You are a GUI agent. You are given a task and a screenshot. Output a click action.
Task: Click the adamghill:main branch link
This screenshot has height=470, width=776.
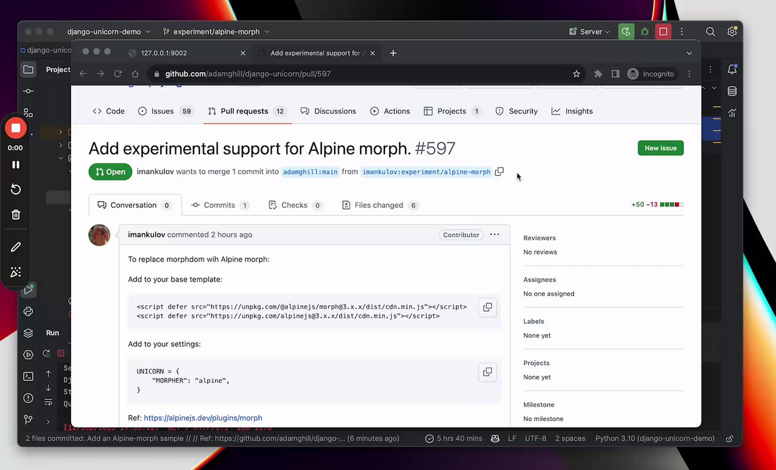310,172
